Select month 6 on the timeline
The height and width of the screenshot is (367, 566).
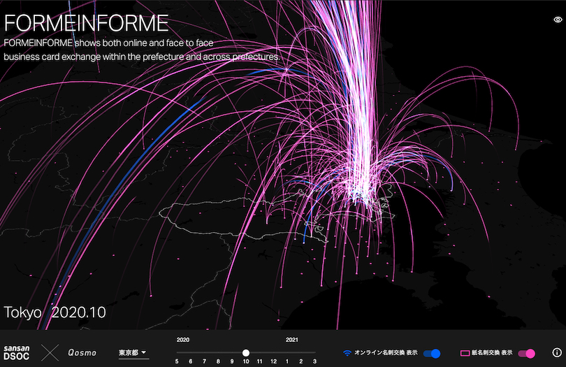(x=191, y=361)
